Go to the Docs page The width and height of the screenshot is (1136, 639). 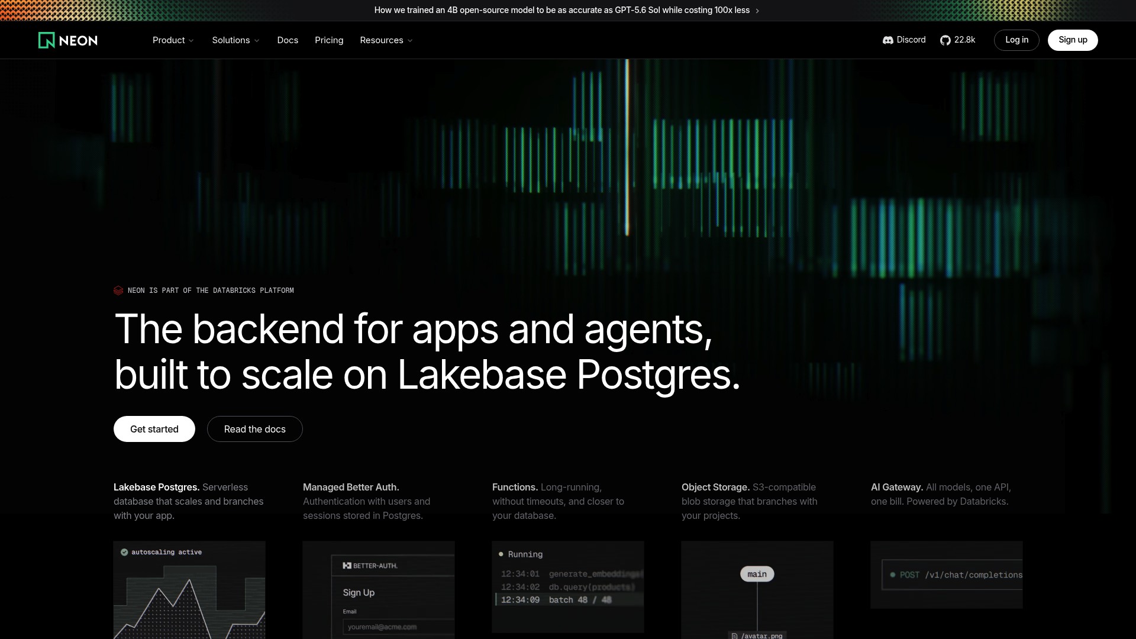288,40
